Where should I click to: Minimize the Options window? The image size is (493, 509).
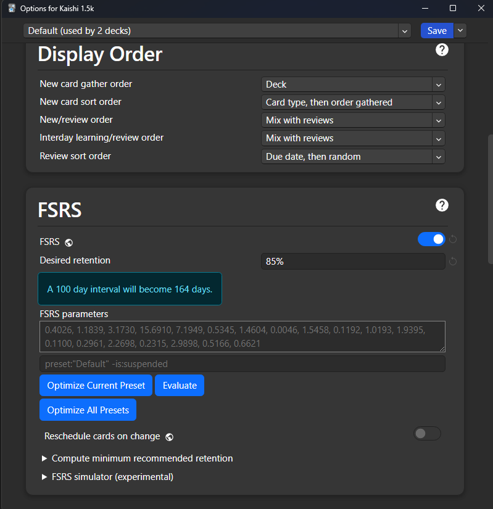[x=425, y=8]
